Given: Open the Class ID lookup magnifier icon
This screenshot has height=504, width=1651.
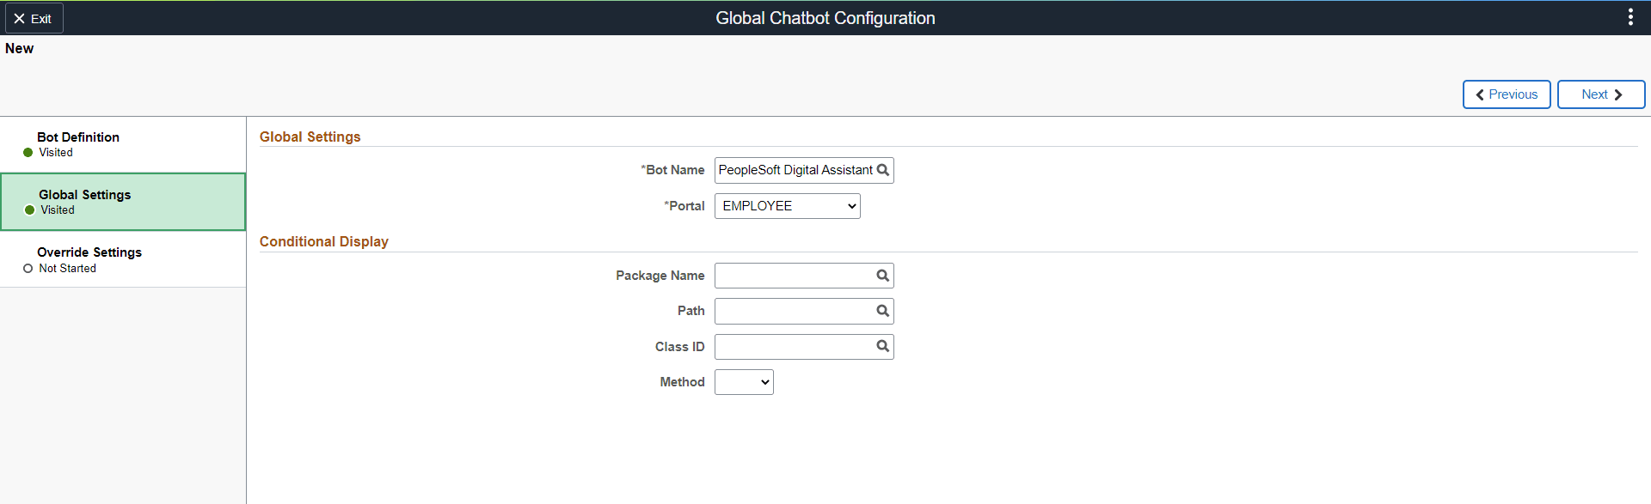Looking at the screenshot, I should pos(882,346).
